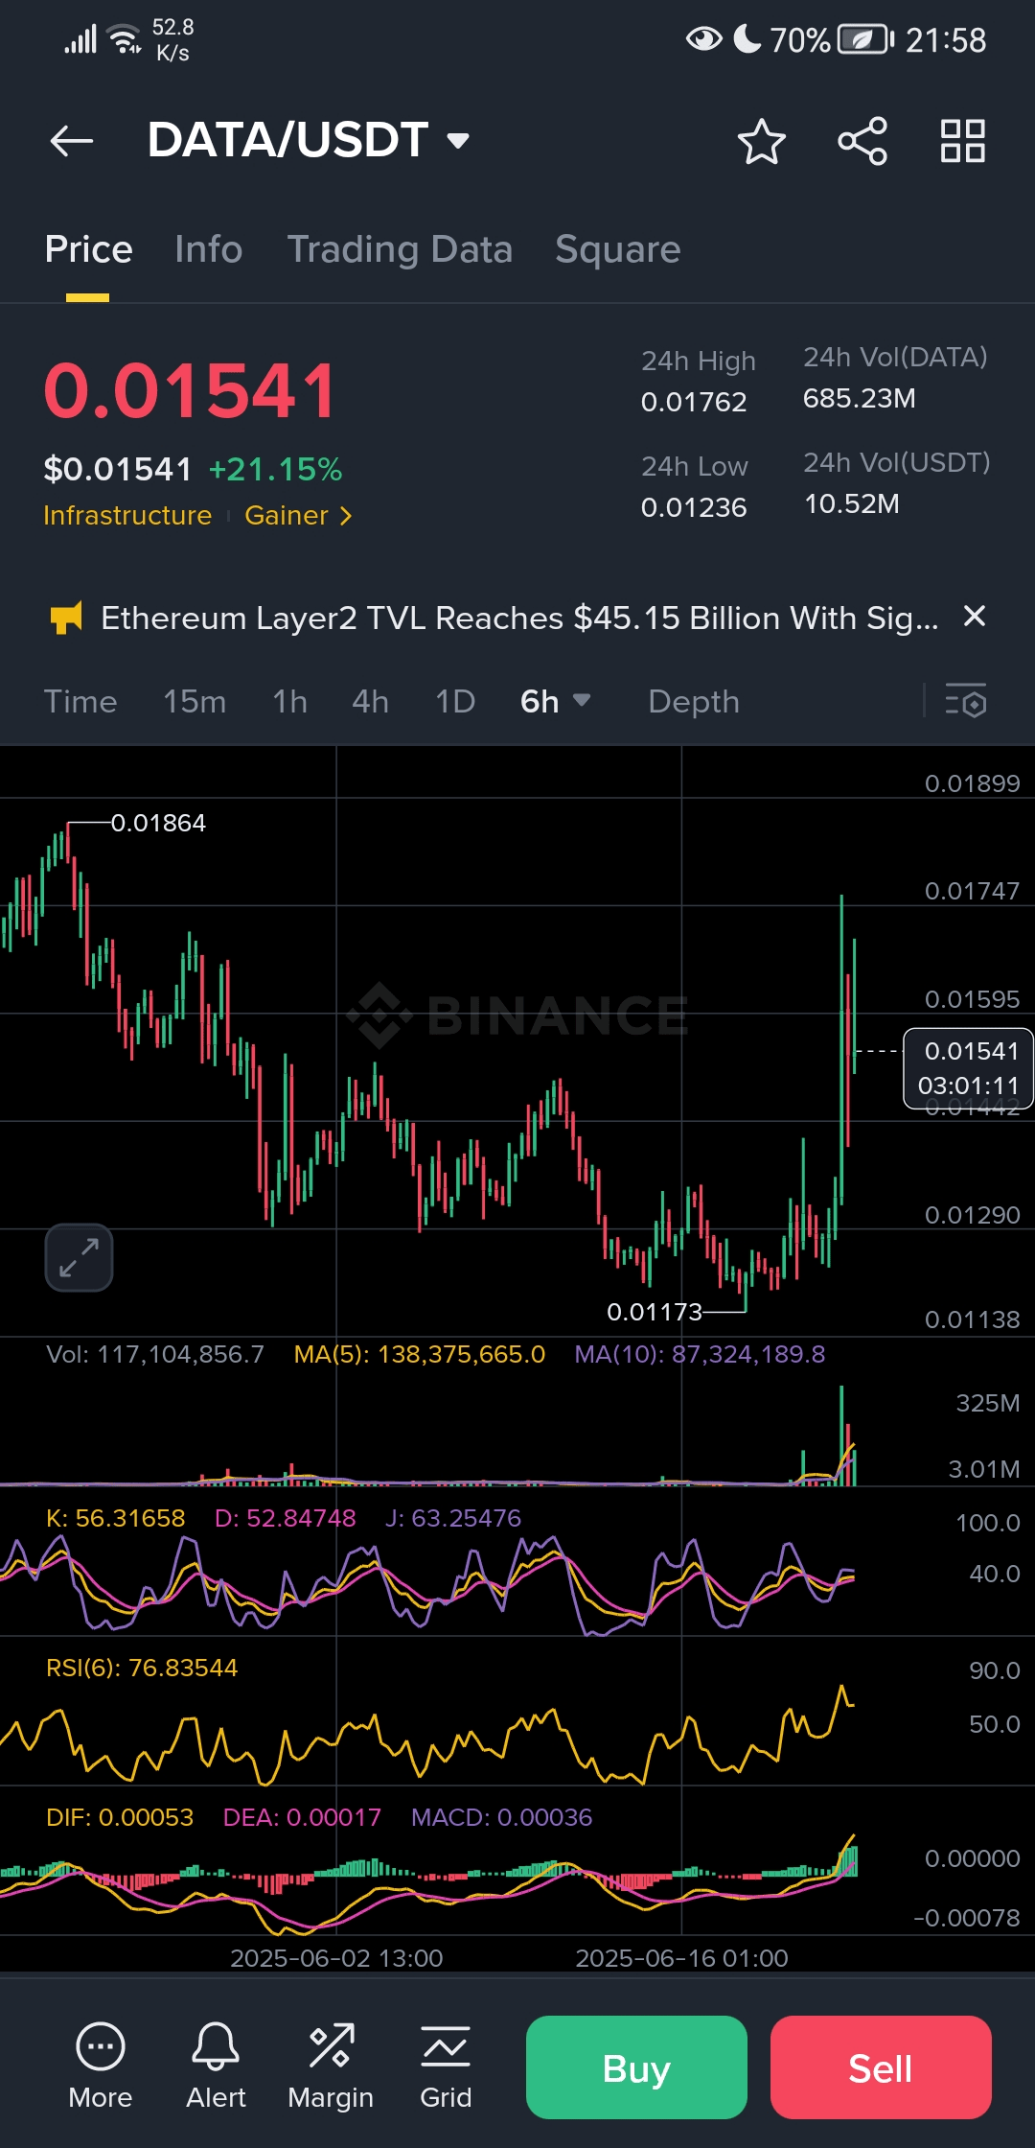Image resolution: width=1035 pixels, height=2148 pixels.
Task: Dismiss the Ethereum Layer2 news banner
Action: [974, 617]
